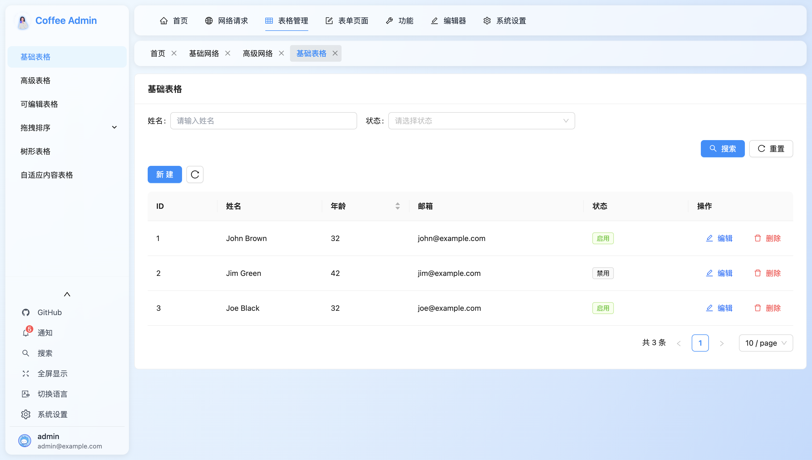Toggle the 年龄 column sort arrows
Screen dimensions: 812x460
pyautogui.click(x=397, y=206)
